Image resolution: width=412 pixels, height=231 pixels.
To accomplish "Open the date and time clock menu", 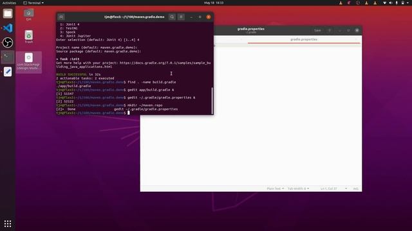I will coord(214,3).
